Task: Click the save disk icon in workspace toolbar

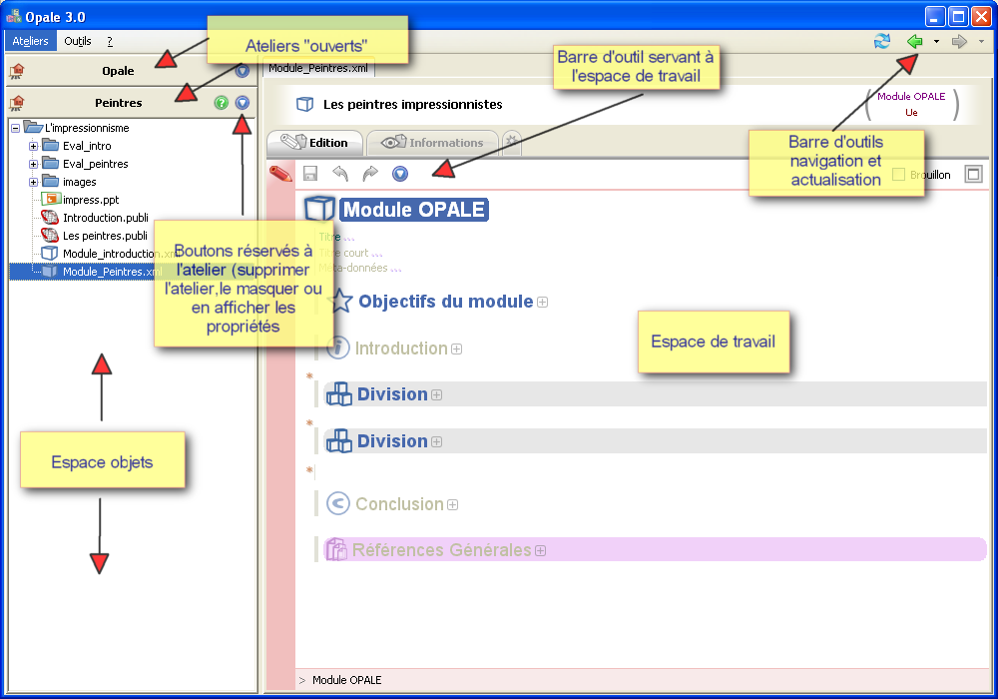Action: (310, 174)
